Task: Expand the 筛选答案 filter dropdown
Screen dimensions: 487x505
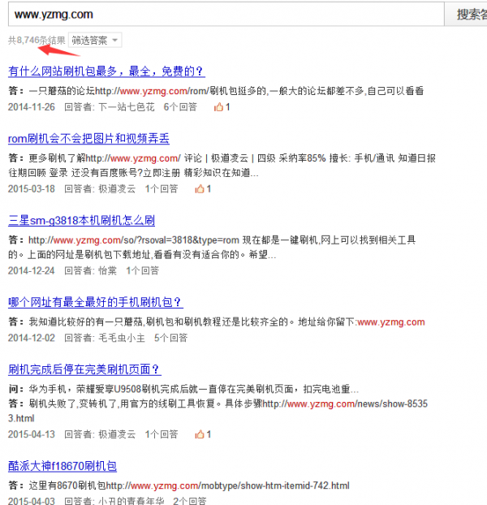Action: pos(94,40)
